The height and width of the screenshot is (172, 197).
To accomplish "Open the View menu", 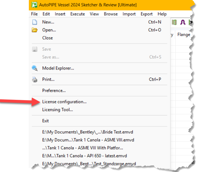I will [x=94, y=14].
